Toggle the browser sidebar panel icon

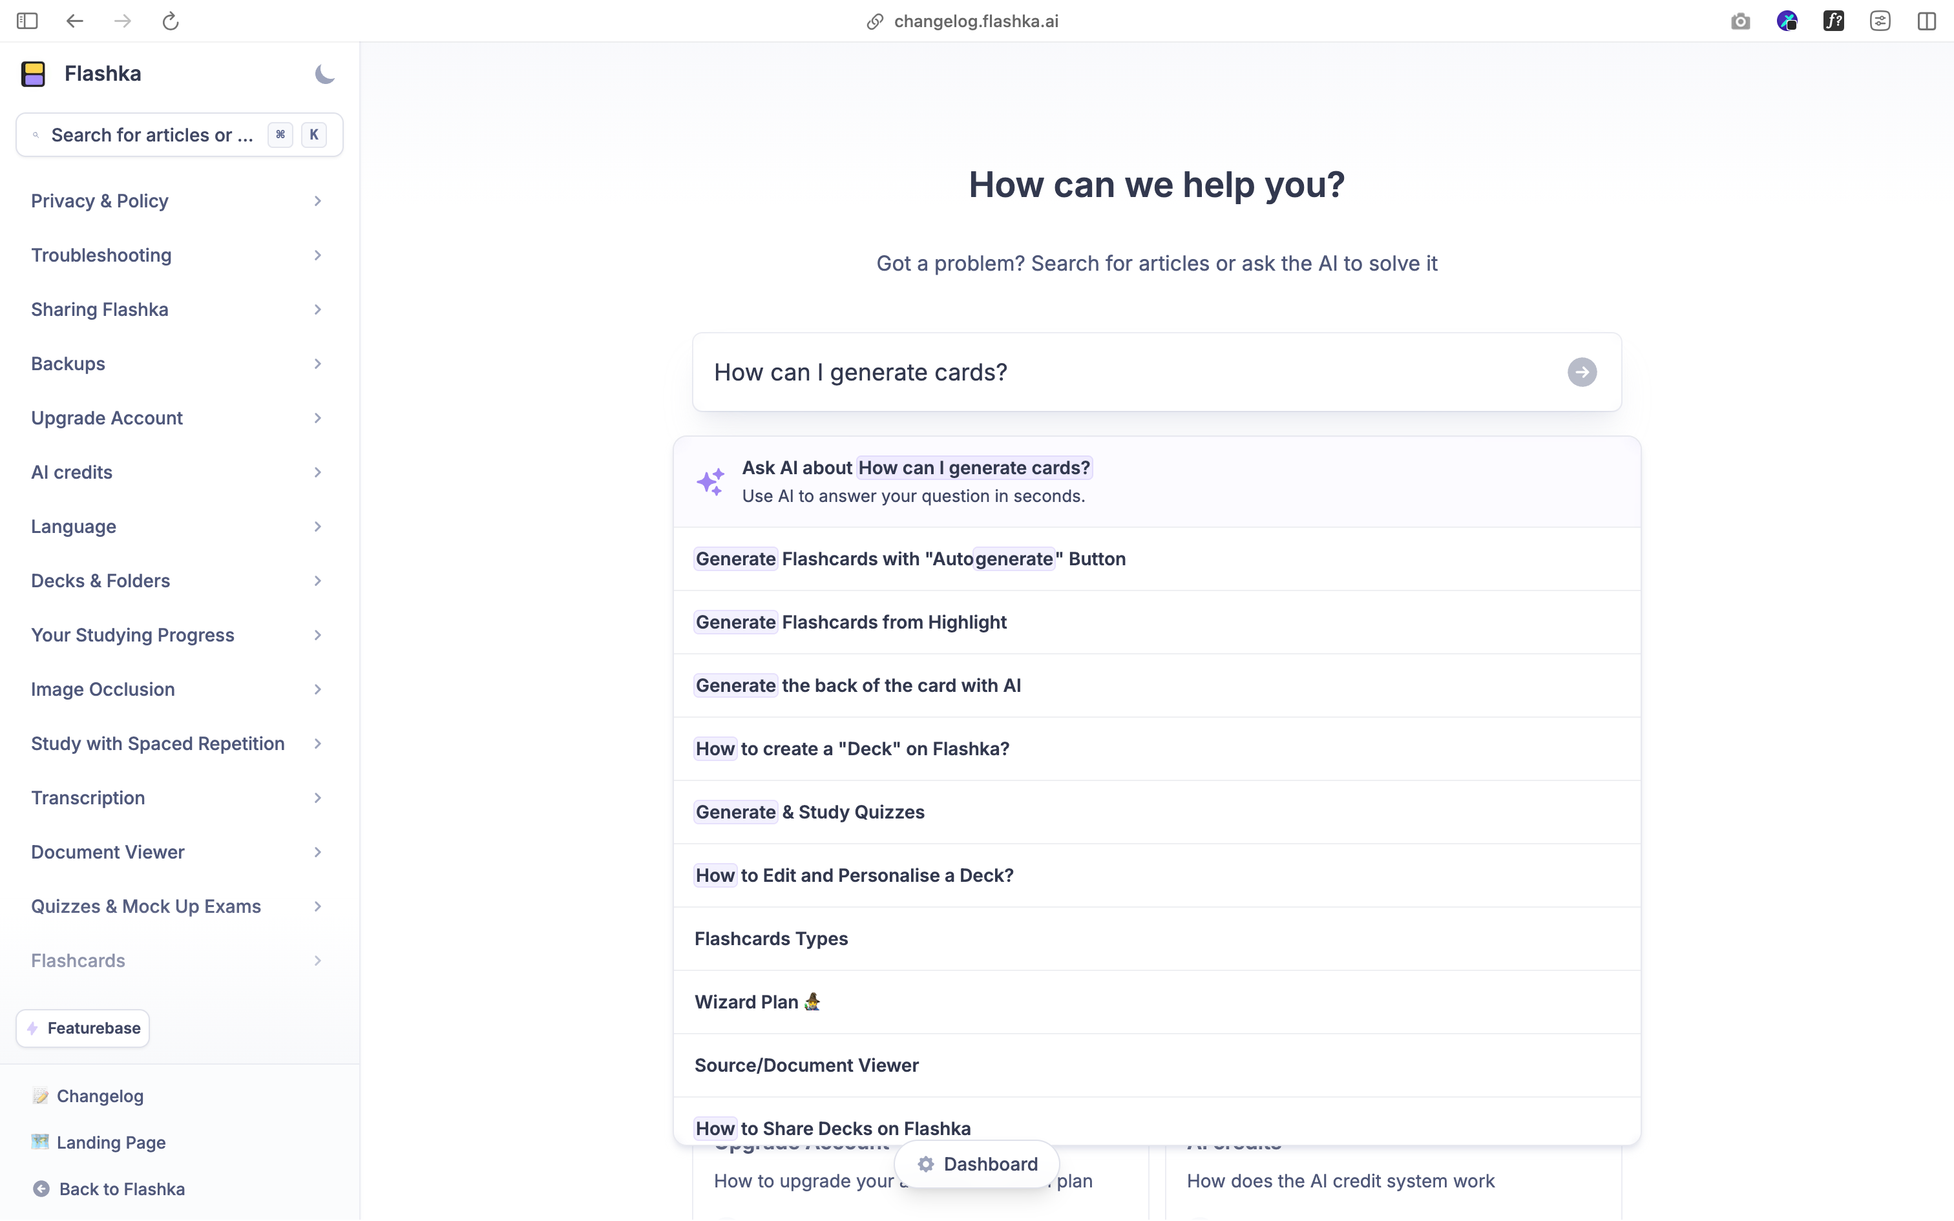pos(27,22)
